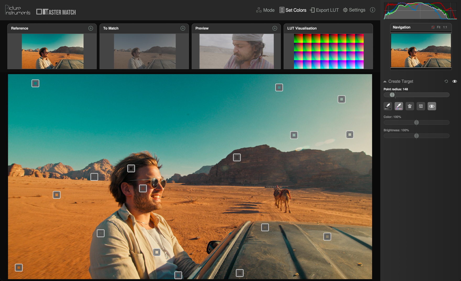Collapse the Create Target section
This screenshot has width=461, height=281.
[385, 82]
